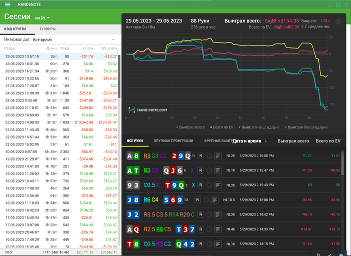Sort sessions by EV всего column header
Screen dimensions: 351x256
coord(109,48)
